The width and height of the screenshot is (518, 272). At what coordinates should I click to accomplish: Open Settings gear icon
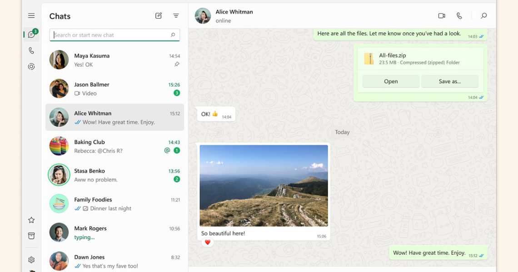coord(31,260)
